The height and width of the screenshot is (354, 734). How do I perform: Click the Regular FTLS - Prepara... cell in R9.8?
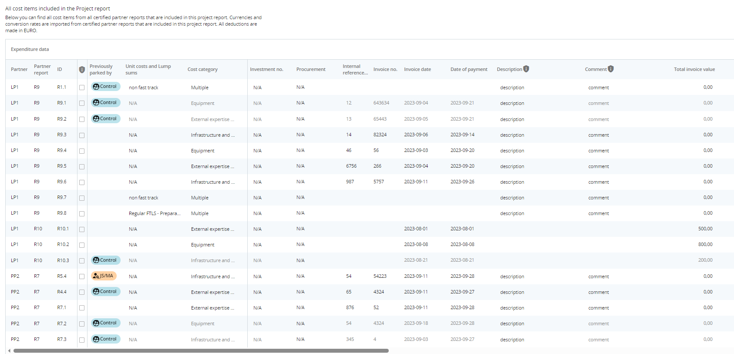(154, 213)
